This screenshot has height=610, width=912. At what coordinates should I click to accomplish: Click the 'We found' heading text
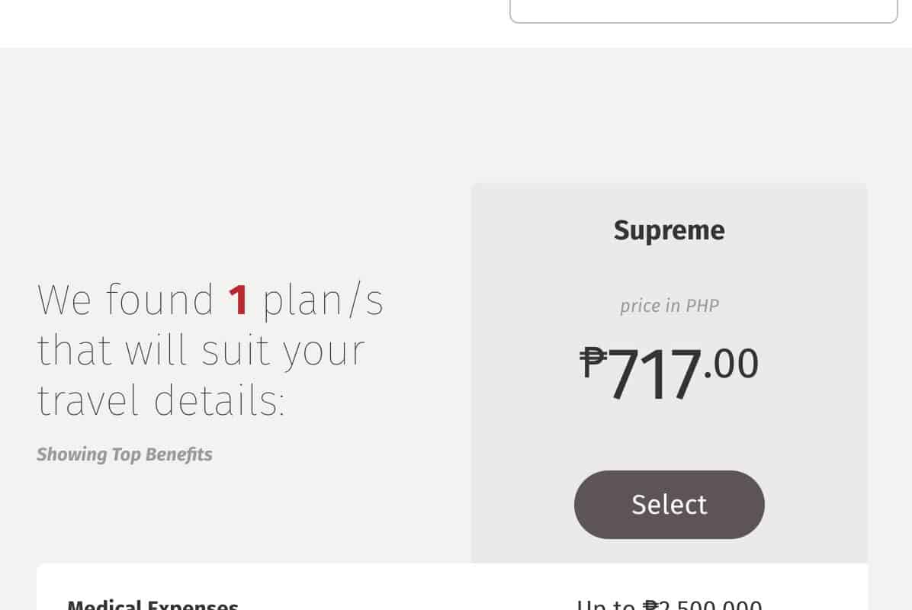click(126, 300)
